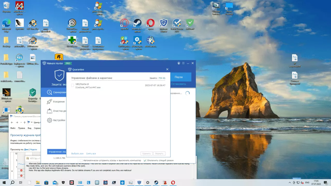Select Kerish Doctor 2023 desktop icon
331x186 pixels.
coord(177,26)
